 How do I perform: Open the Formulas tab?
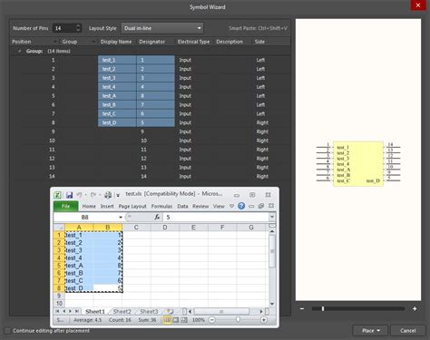[x=161, y=206]
